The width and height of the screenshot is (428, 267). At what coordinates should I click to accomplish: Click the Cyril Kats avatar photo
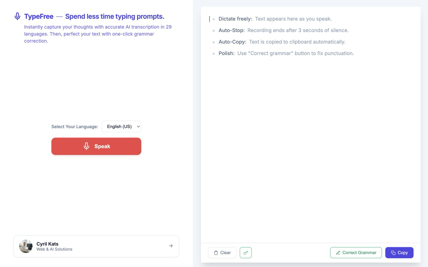click(26, 246)
